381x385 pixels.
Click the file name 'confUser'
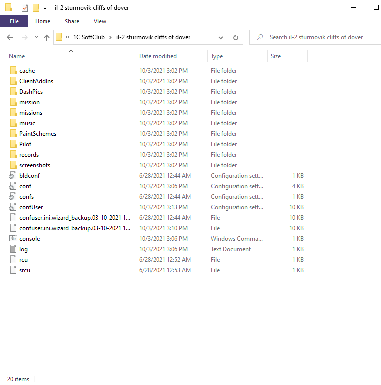point(31,207)
